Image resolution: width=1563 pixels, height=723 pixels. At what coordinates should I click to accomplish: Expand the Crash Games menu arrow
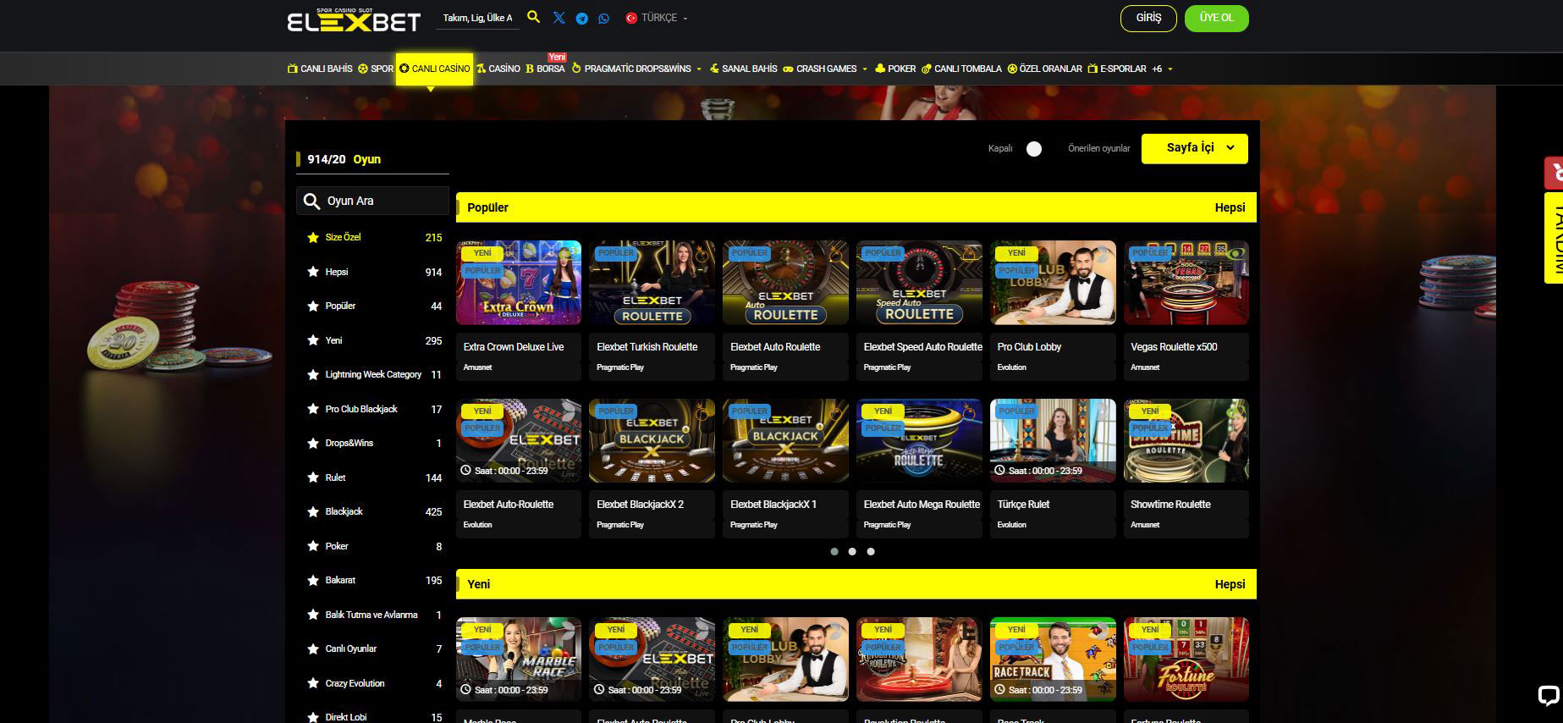(x=865, y=69)
